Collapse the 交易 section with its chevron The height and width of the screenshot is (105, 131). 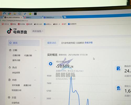tap(35, 98)
